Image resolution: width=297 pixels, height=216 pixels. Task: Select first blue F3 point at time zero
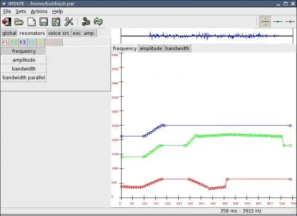[x=122, y=136]
